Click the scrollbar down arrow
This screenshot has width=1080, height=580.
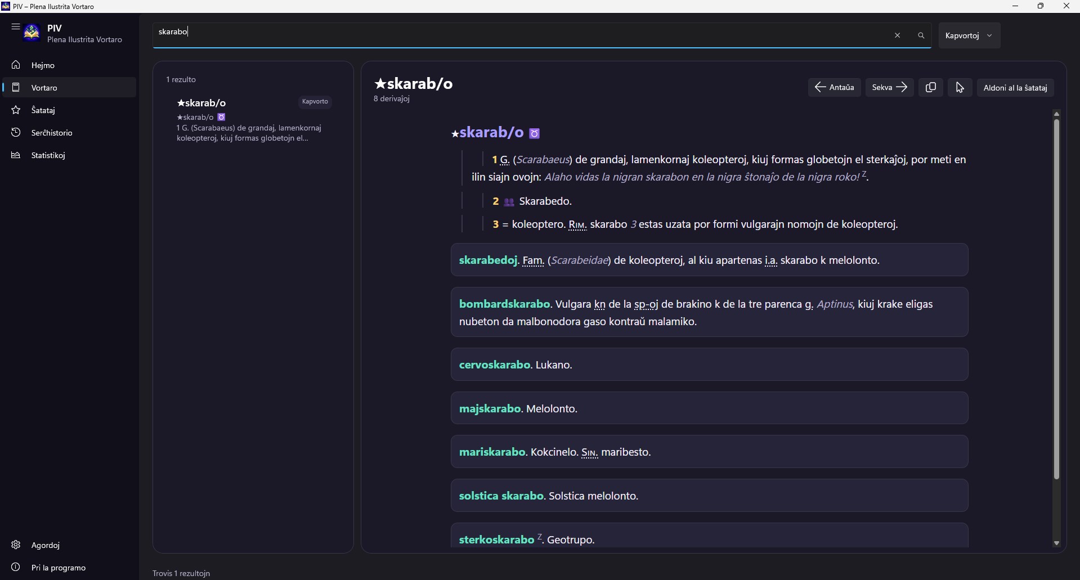(x=1056, y=543)
